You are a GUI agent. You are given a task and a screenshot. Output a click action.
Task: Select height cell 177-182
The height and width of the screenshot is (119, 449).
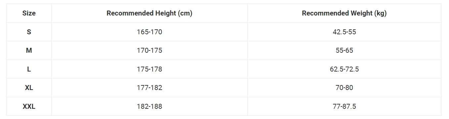(149, 88)
